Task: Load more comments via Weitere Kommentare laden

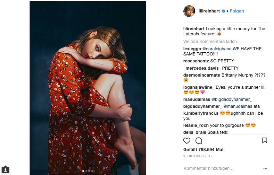Action: [x=210, y=42]
